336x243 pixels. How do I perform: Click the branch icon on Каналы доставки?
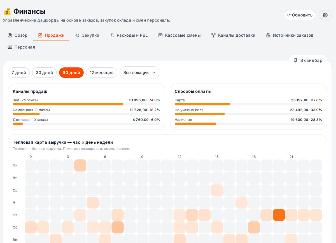coord(213,35)
